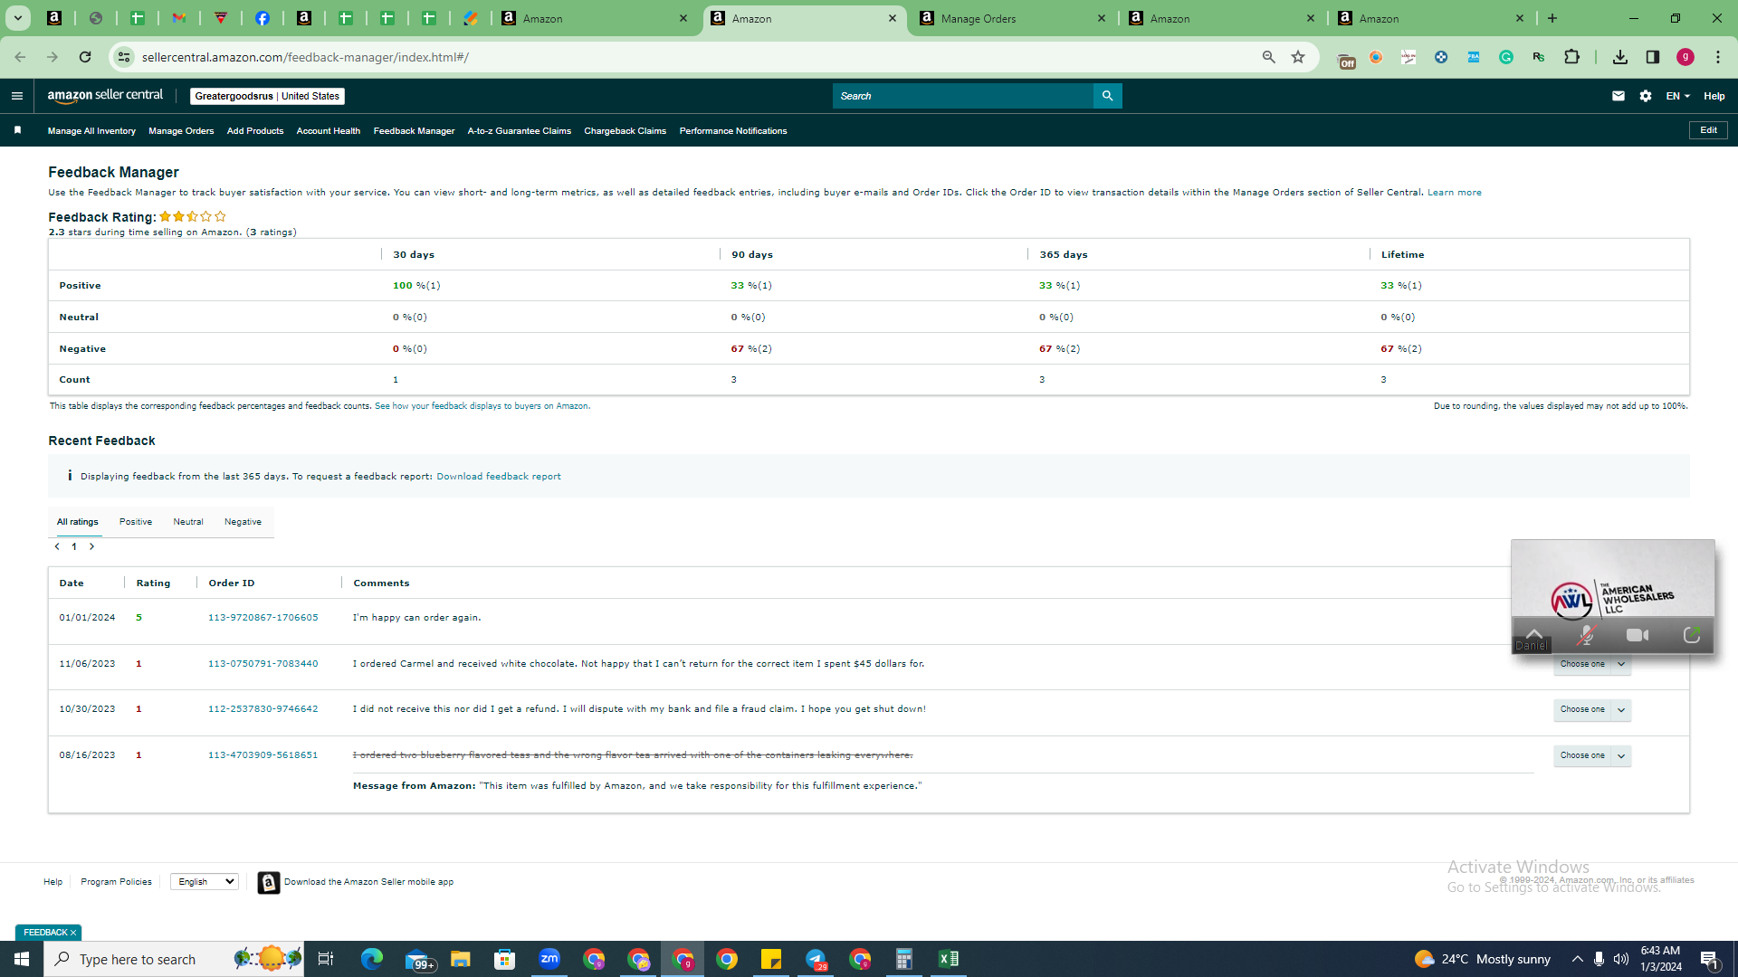1738x977 pixels.
Task: Click into the Seller Central search field
Action: (x=963, y=96)
